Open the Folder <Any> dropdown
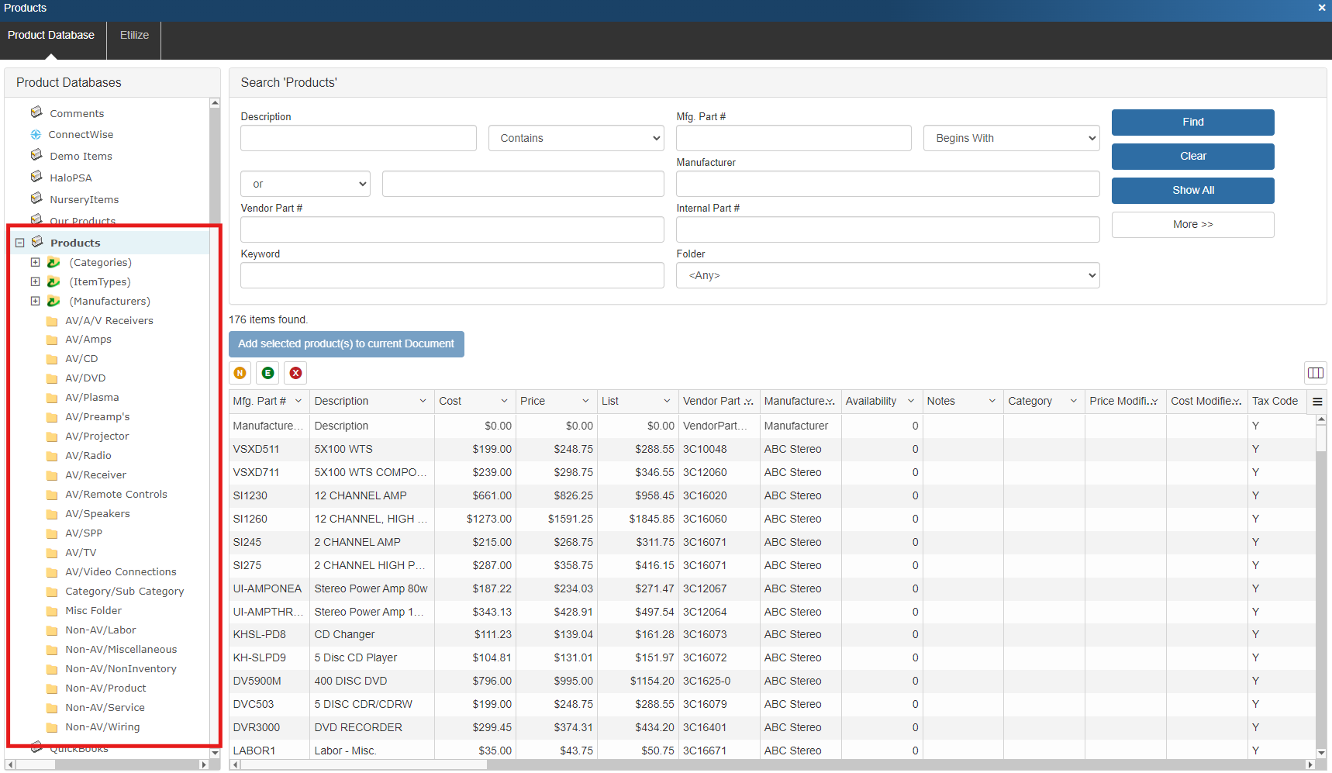The image size is (1332, 773). [887, 275]
